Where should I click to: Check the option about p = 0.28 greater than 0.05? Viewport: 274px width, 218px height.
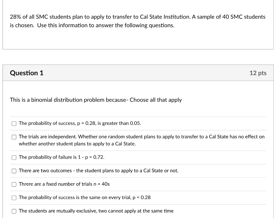tap(14, 123)
